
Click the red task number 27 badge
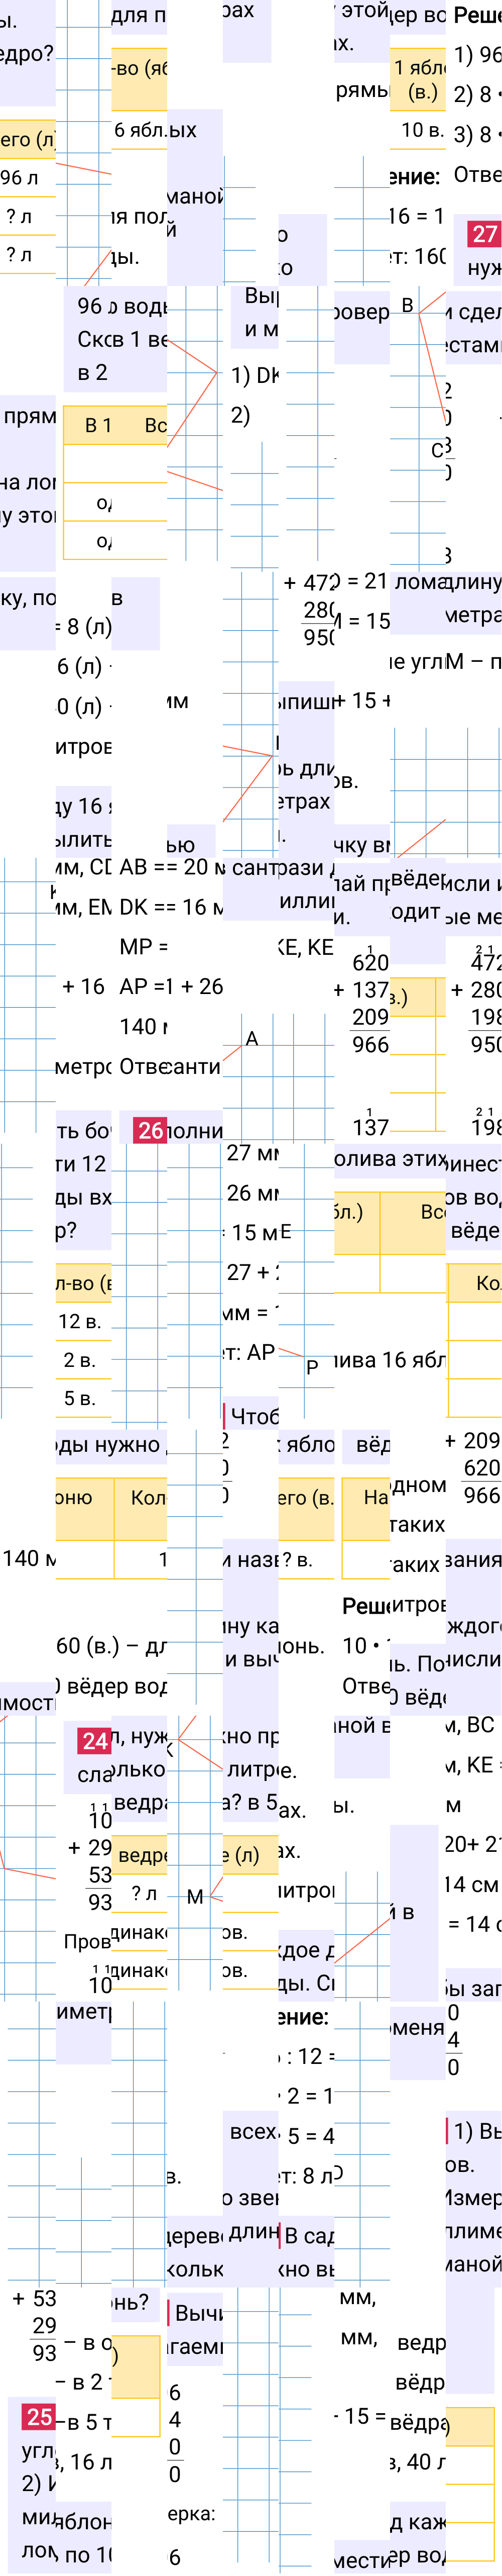coord(484,234)
